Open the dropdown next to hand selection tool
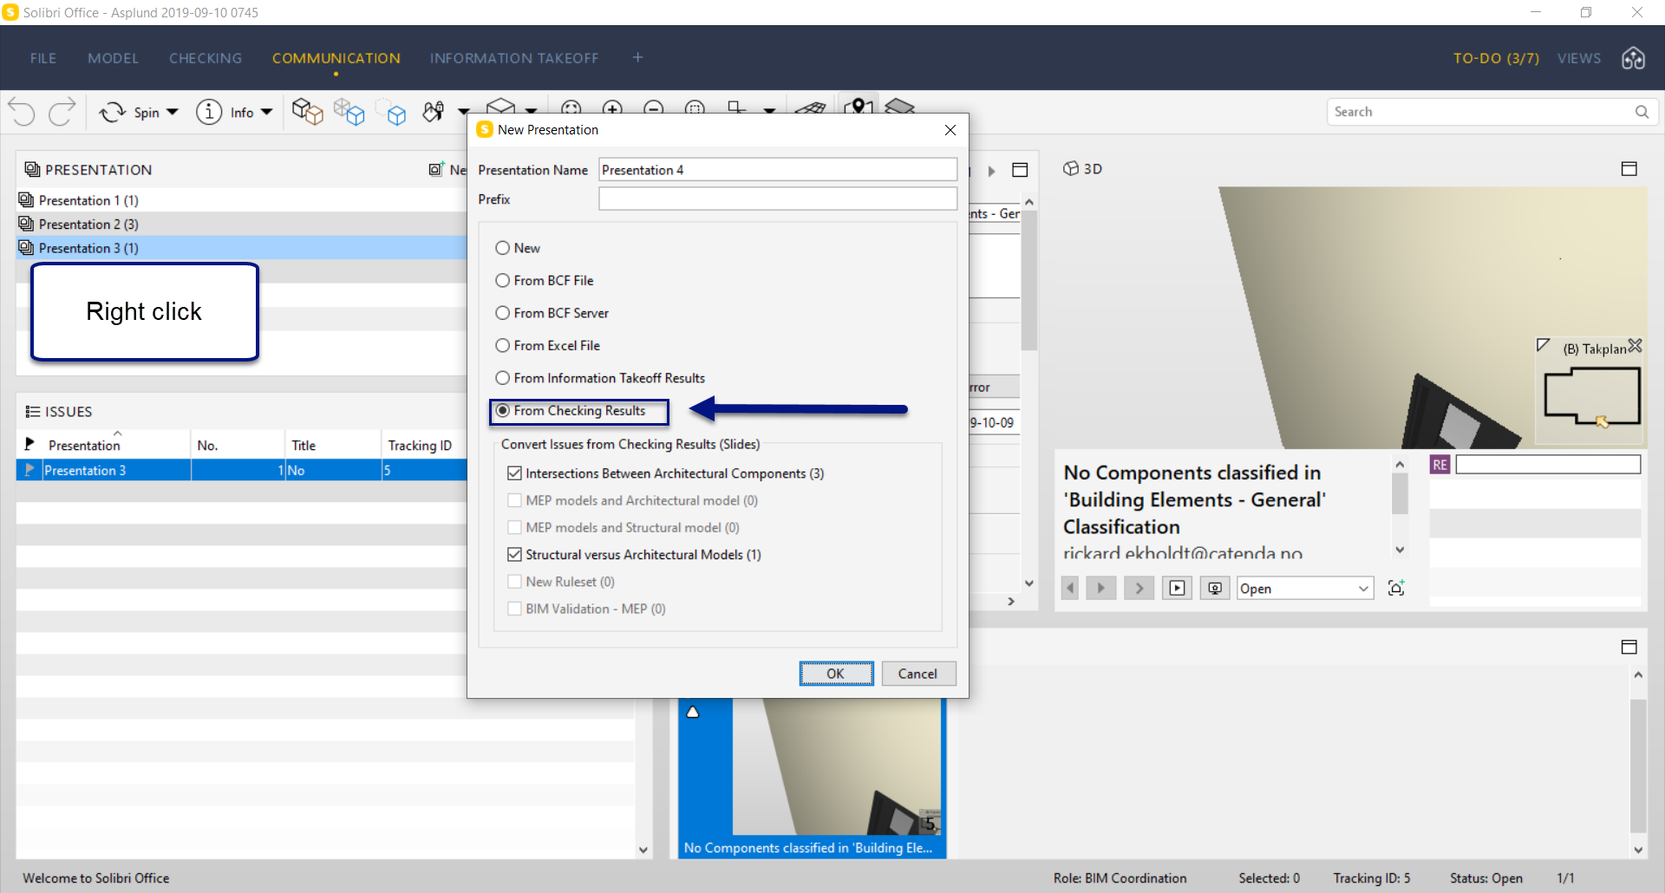1665x893 pixels. coord(463,112)
